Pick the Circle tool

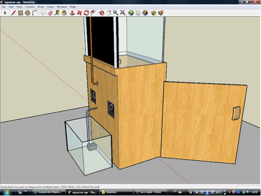27,13
